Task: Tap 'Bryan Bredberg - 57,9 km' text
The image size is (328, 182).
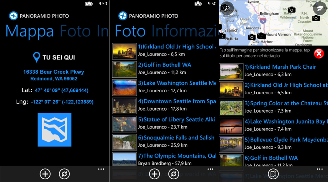Action: [x=164, y=163]
